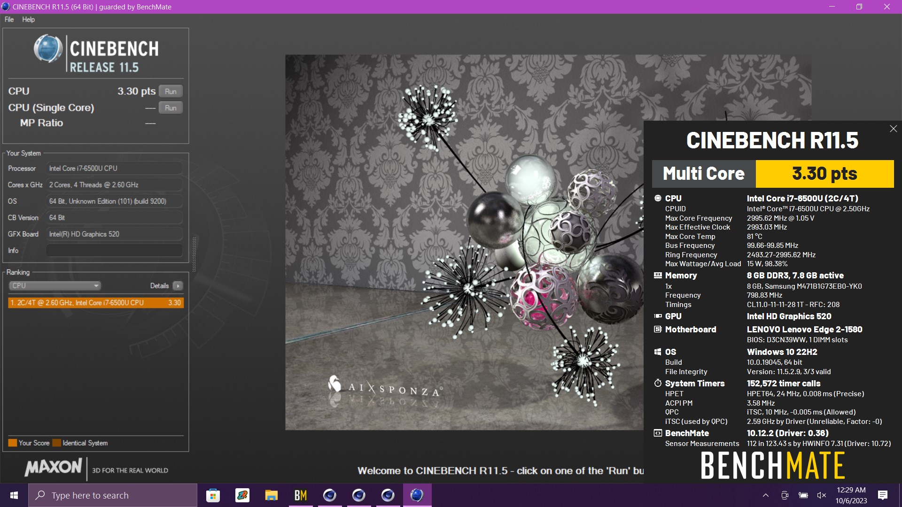Click the rendered scene image

464,242
